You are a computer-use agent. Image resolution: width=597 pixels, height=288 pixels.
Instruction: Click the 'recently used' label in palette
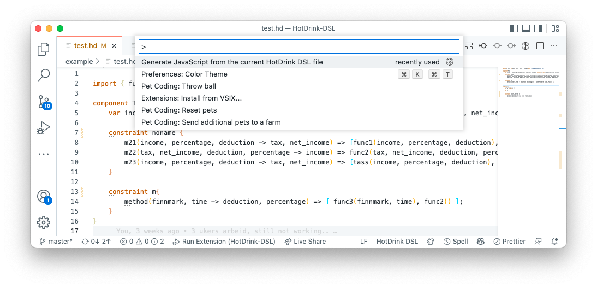click(417, 62)
